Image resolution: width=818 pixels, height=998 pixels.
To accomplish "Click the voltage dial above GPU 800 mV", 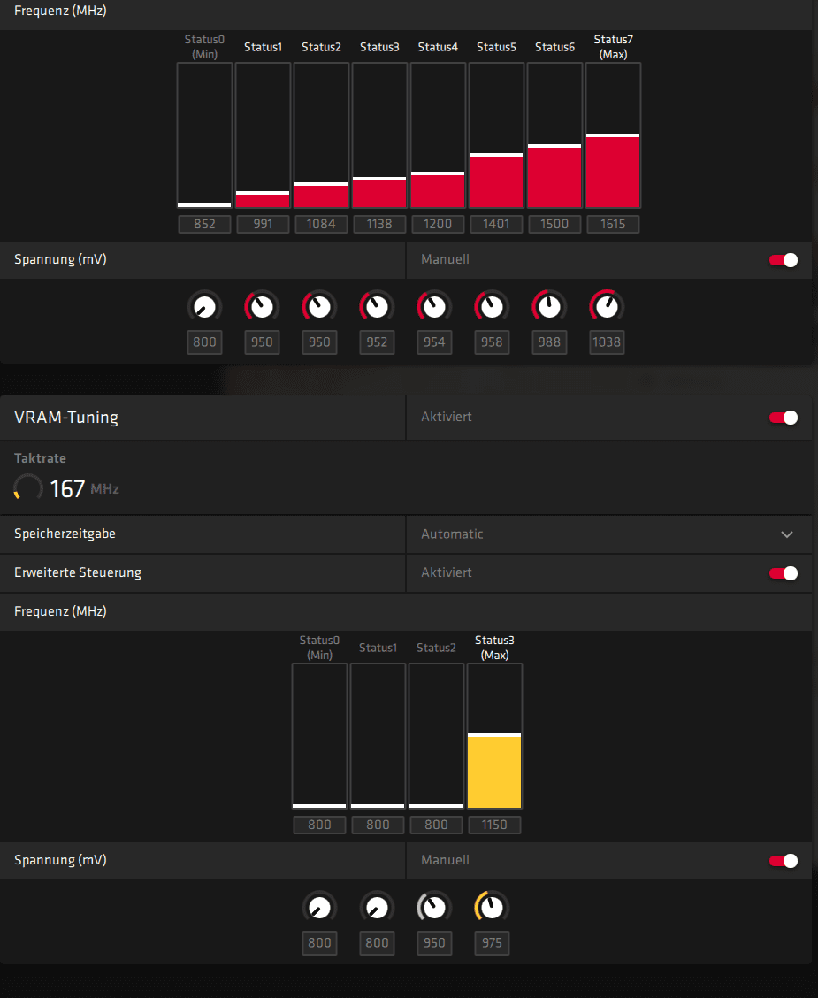I will coord(204,307).
